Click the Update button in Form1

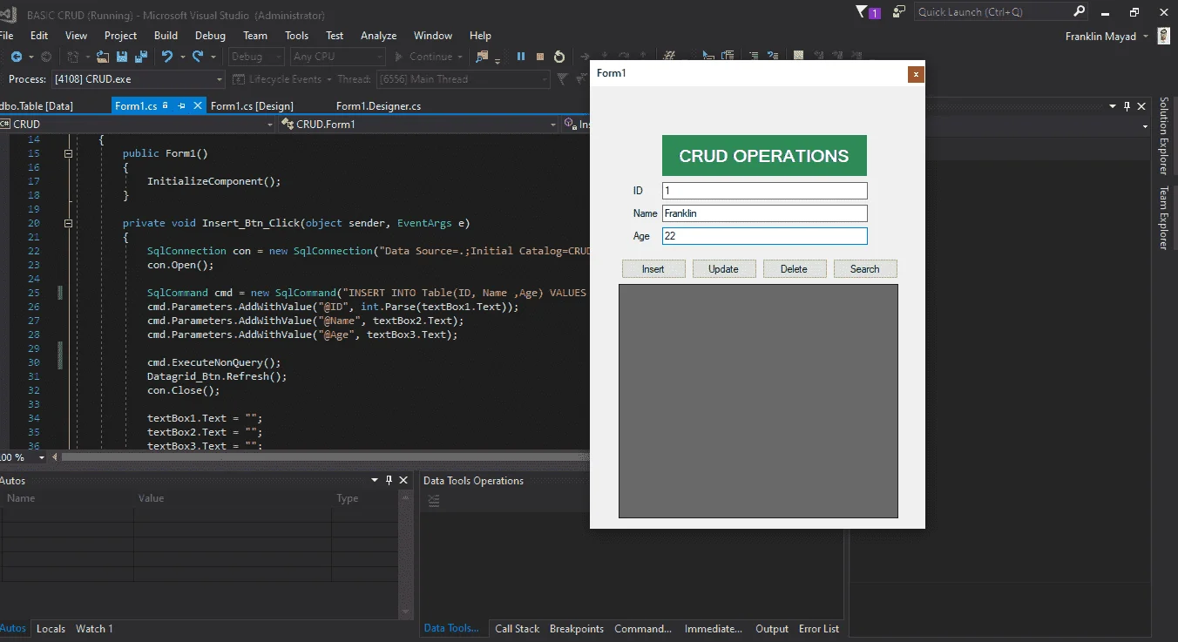tap(723, 269)
